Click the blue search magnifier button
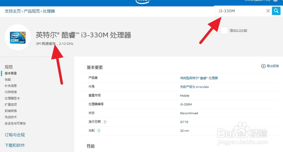This screenshot has height=152, width=283. (276, 11)
